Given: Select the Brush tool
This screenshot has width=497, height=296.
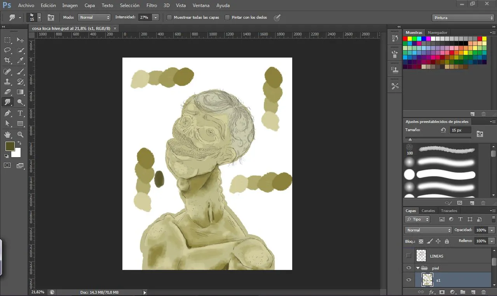Looking at the screenshot, I should pos(21,72).
